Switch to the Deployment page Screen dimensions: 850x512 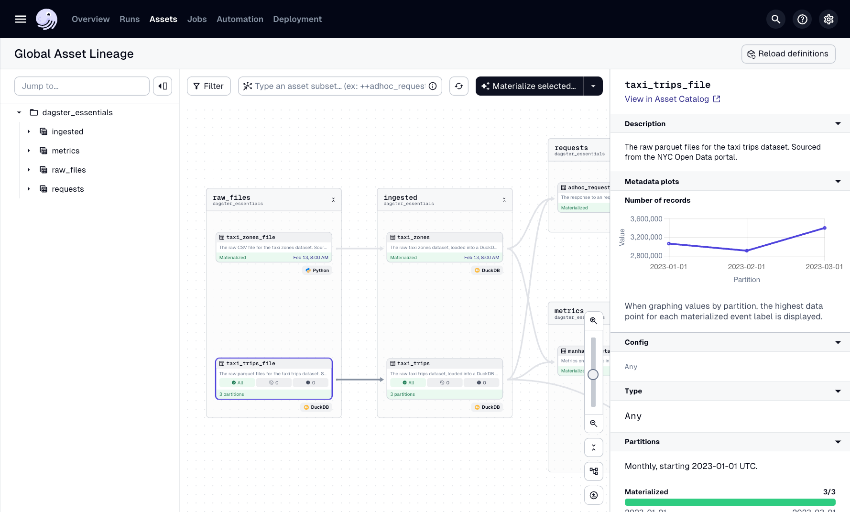[297, 19]
